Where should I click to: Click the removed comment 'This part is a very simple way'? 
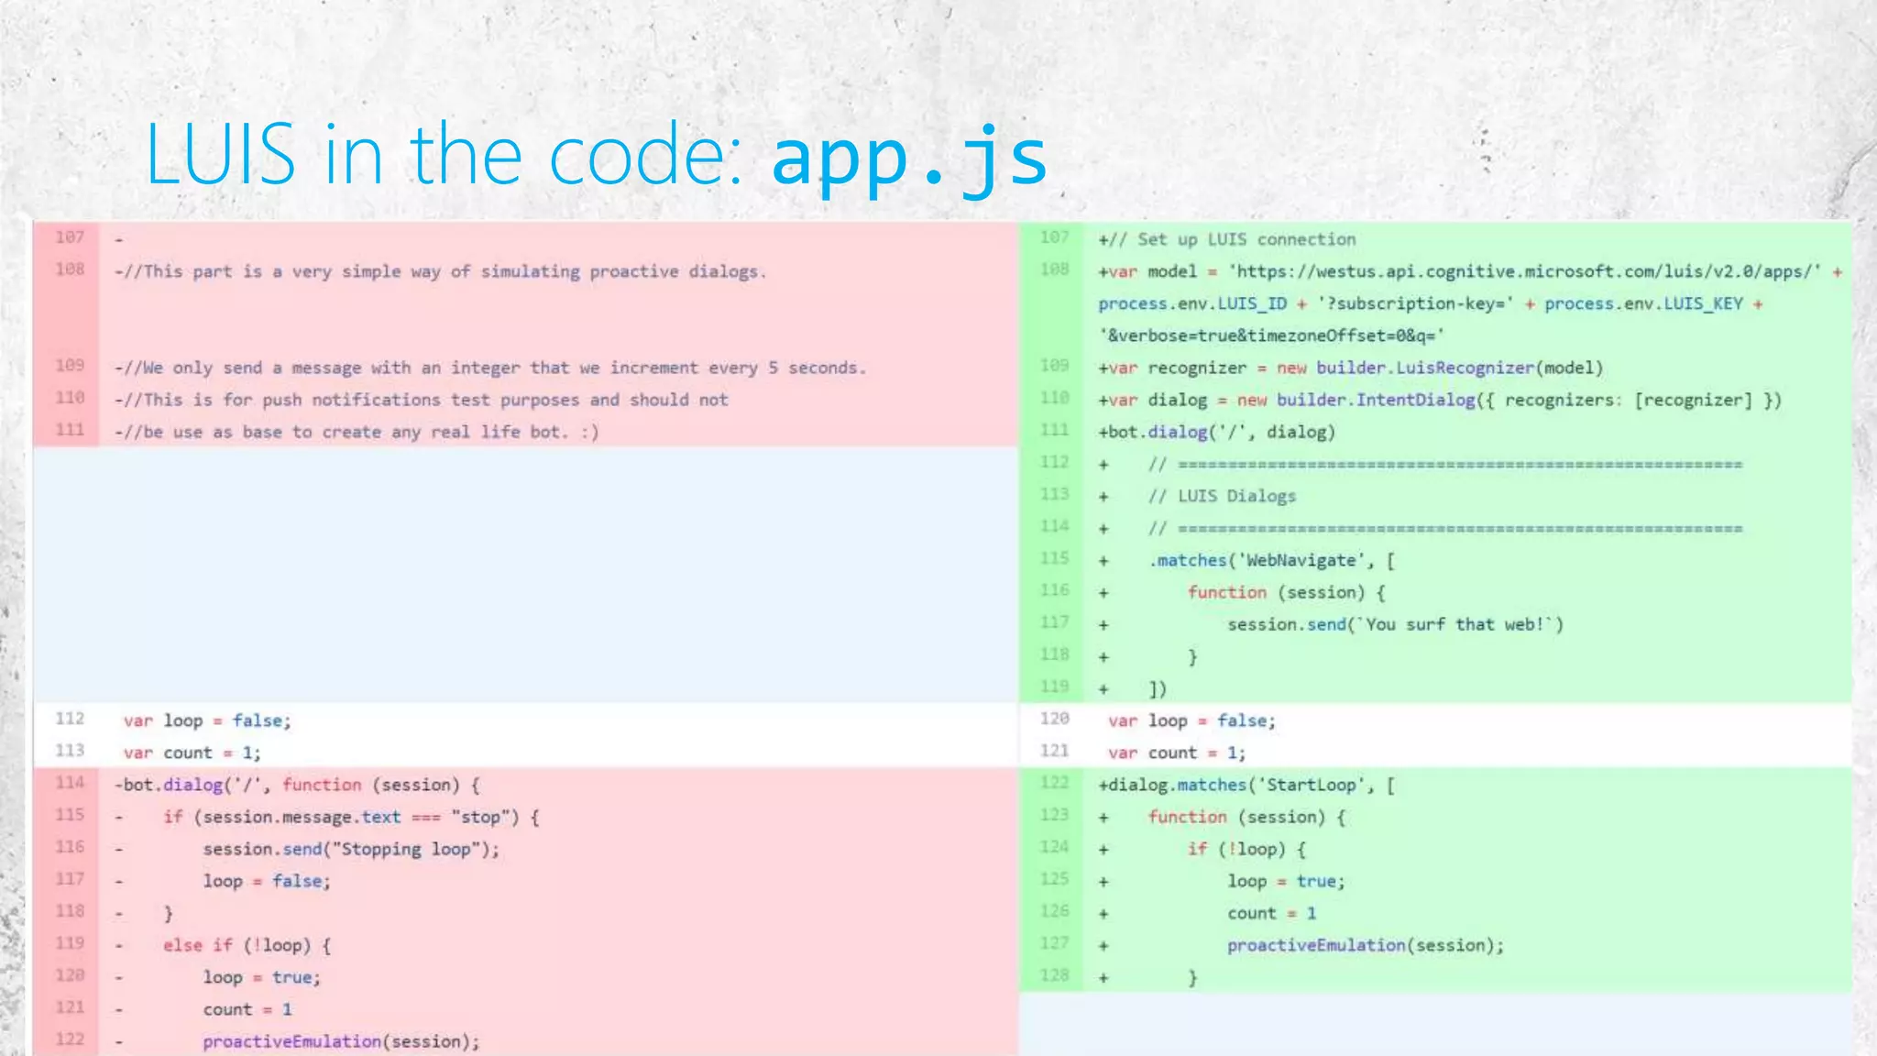pos(440,271)
